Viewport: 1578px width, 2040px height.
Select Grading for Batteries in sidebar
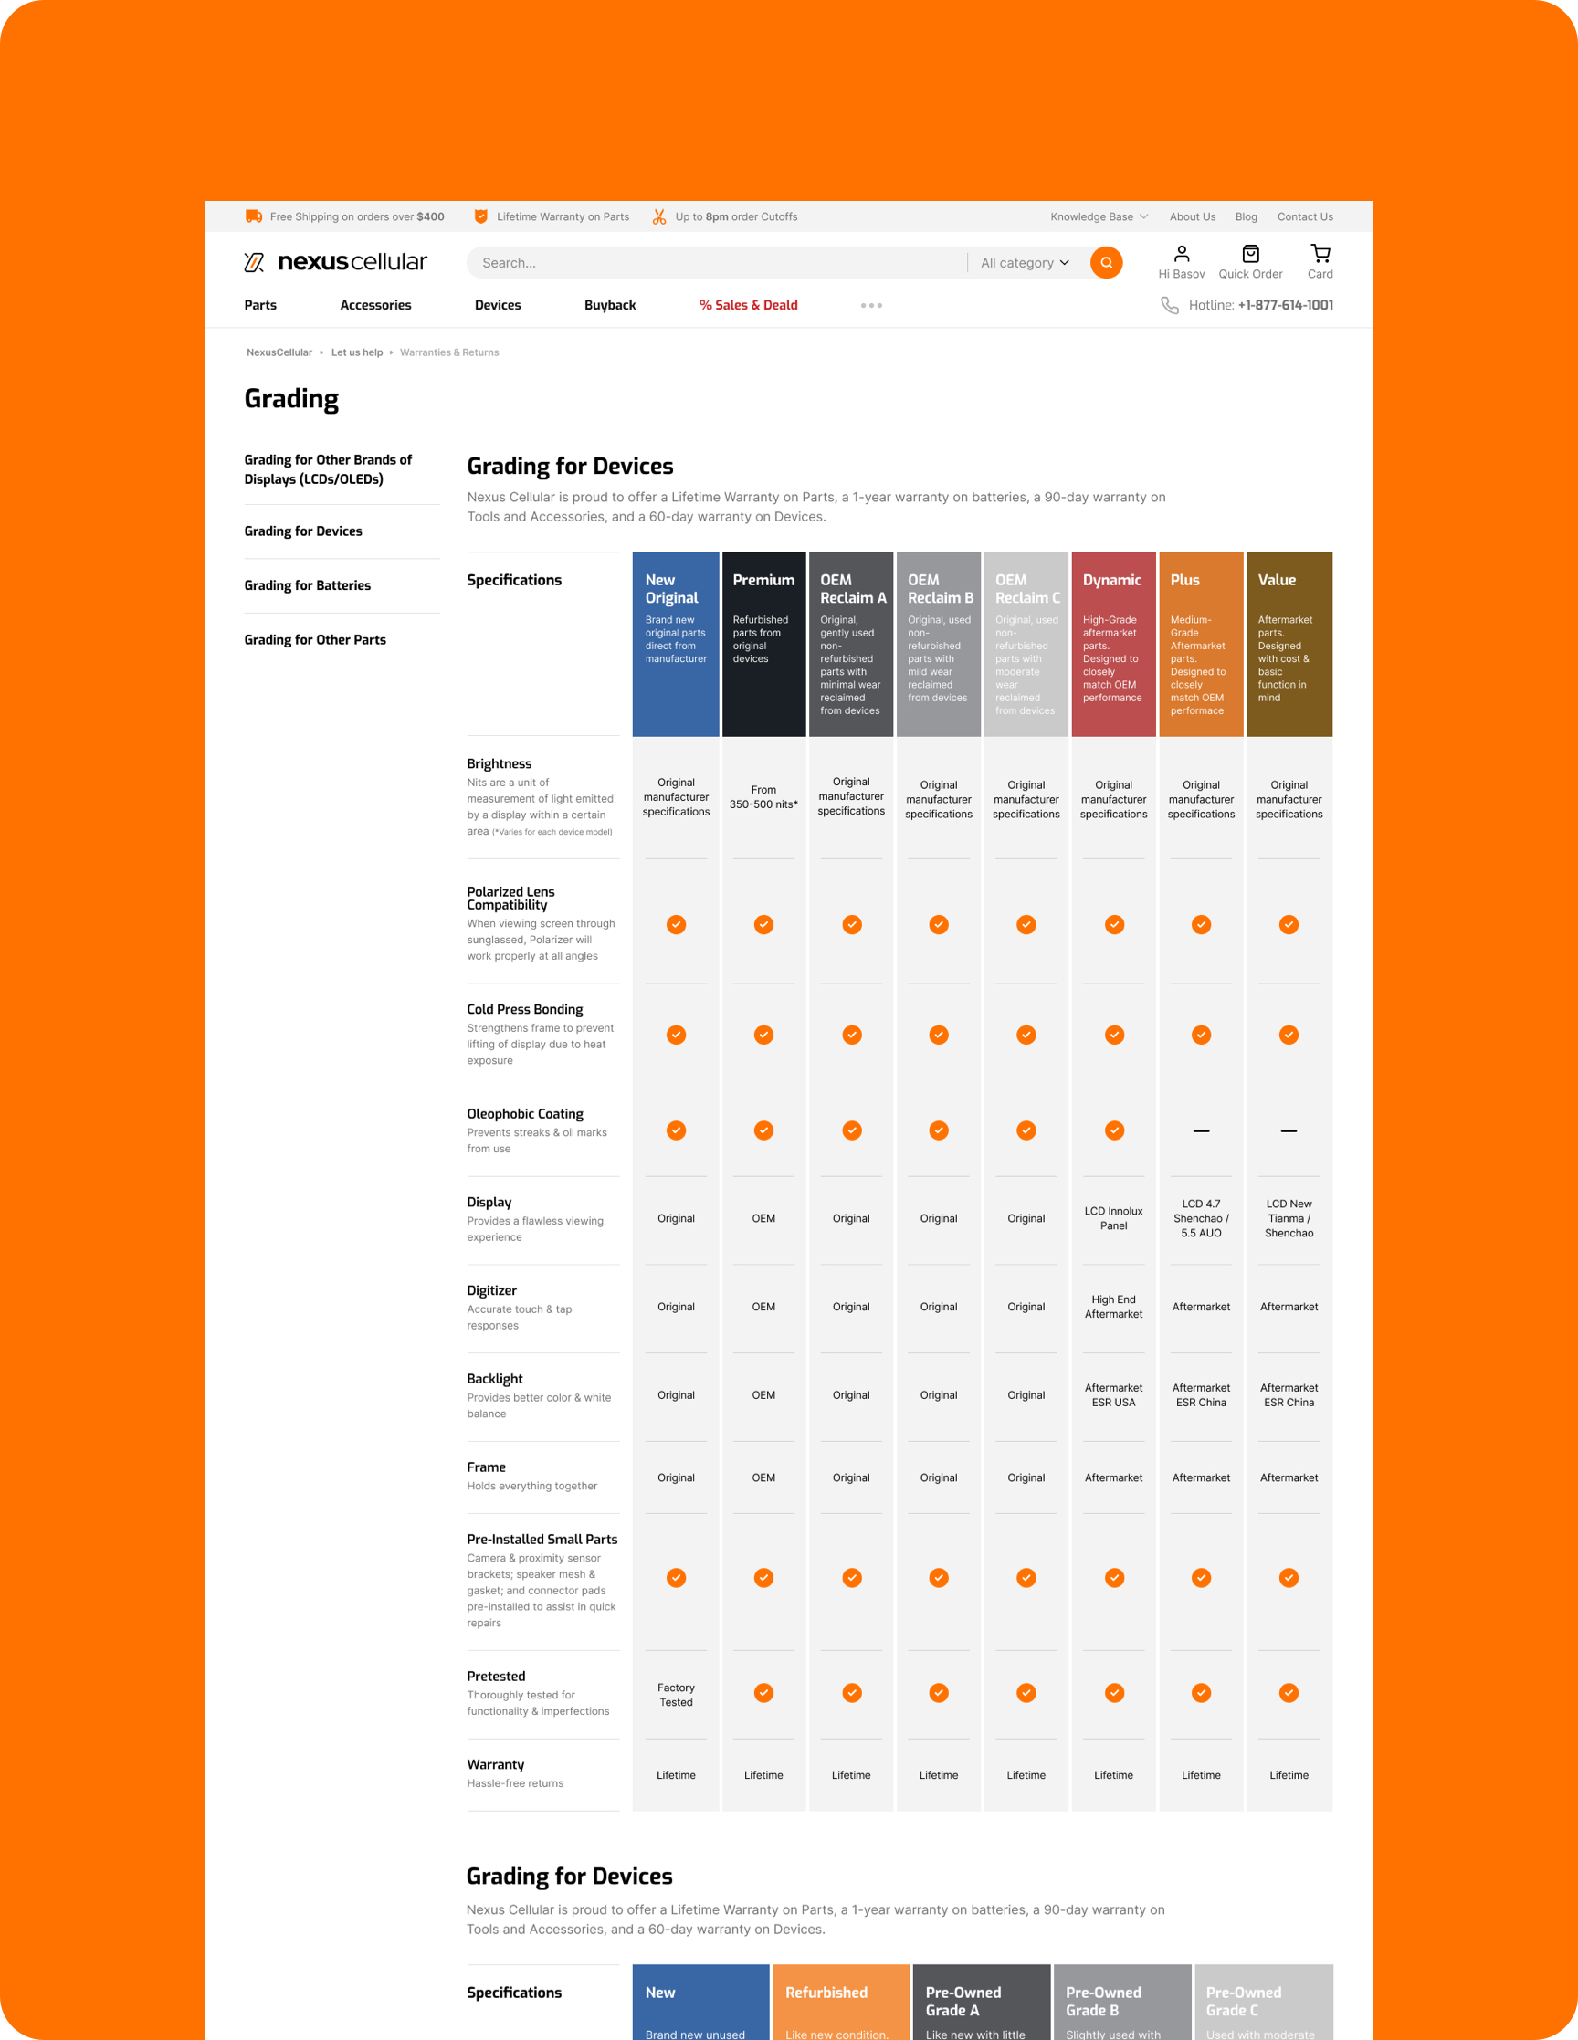tap(308, 585)
